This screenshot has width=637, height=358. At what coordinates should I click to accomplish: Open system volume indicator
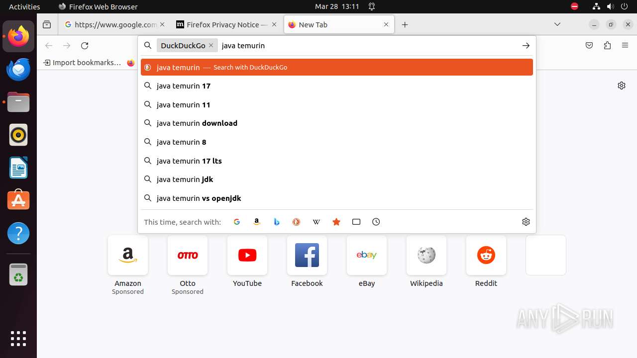(610, 6)
